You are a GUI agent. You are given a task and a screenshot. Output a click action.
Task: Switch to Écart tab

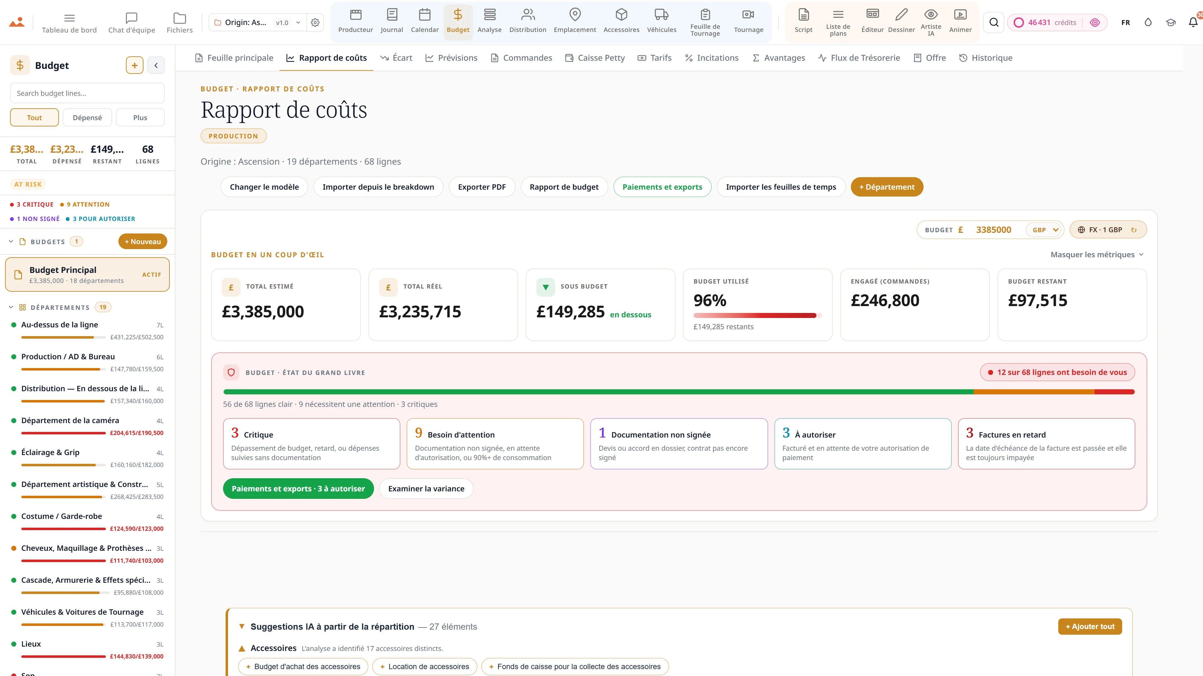click(396, 58)
